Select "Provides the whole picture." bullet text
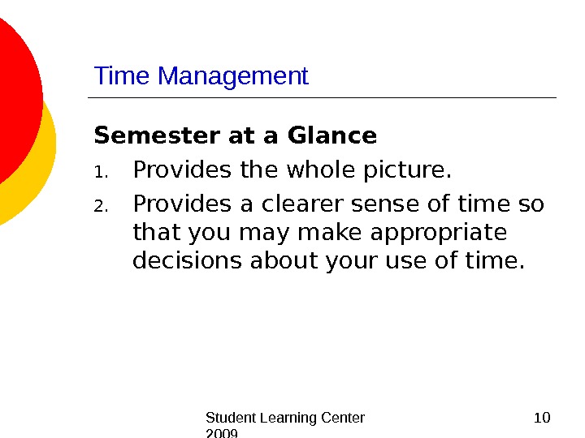This screenshot has height=438, width=585. click(x=292, y=171)
